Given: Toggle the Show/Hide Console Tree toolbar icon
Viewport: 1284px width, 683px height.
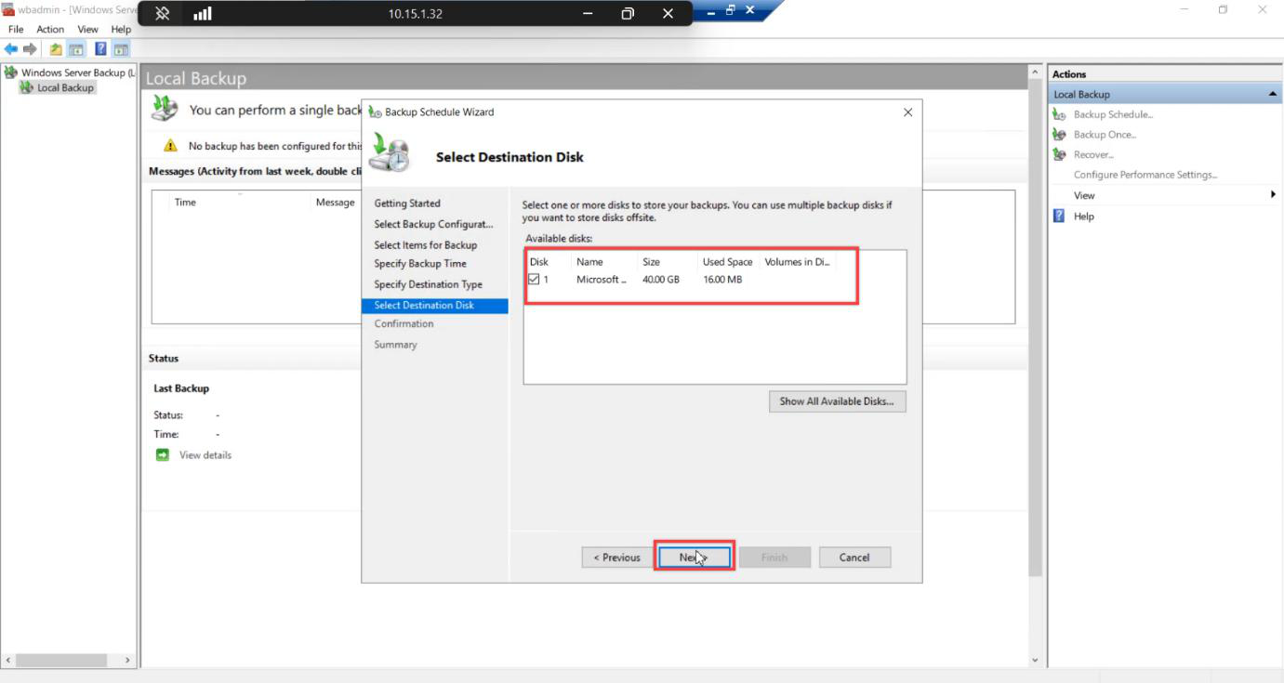Looking at the screenshot, I should pyautogui.click(x=76, y=49).
